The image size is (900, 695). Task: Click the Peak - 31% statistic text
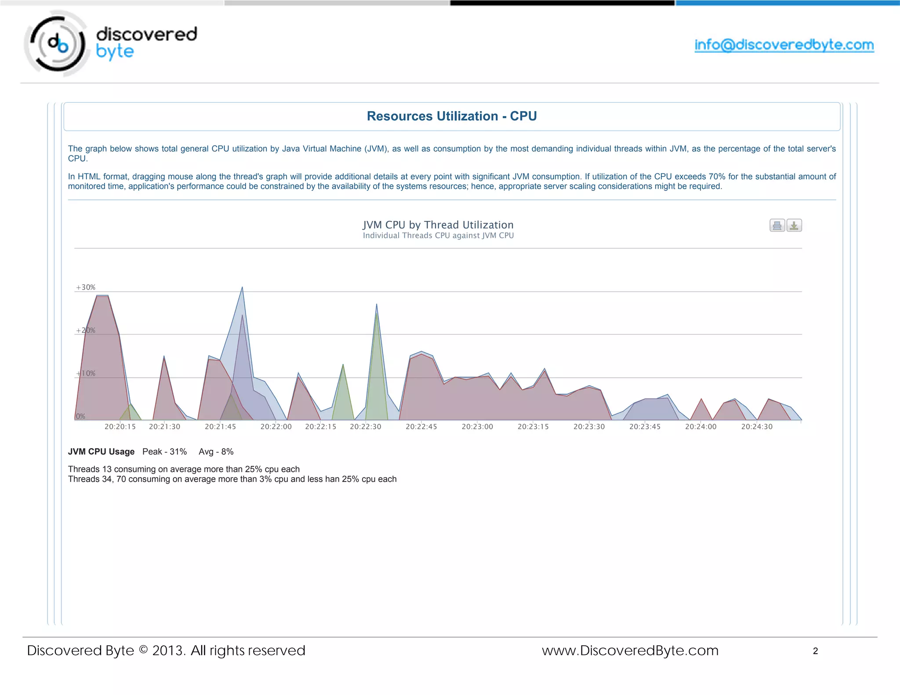[x=164, y=452]
